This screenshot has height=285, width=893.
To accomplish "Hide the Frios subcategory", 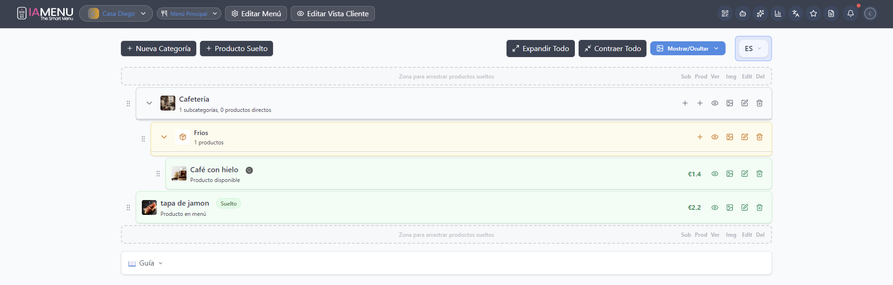I will pyautogui.click(x=715, y=137).
